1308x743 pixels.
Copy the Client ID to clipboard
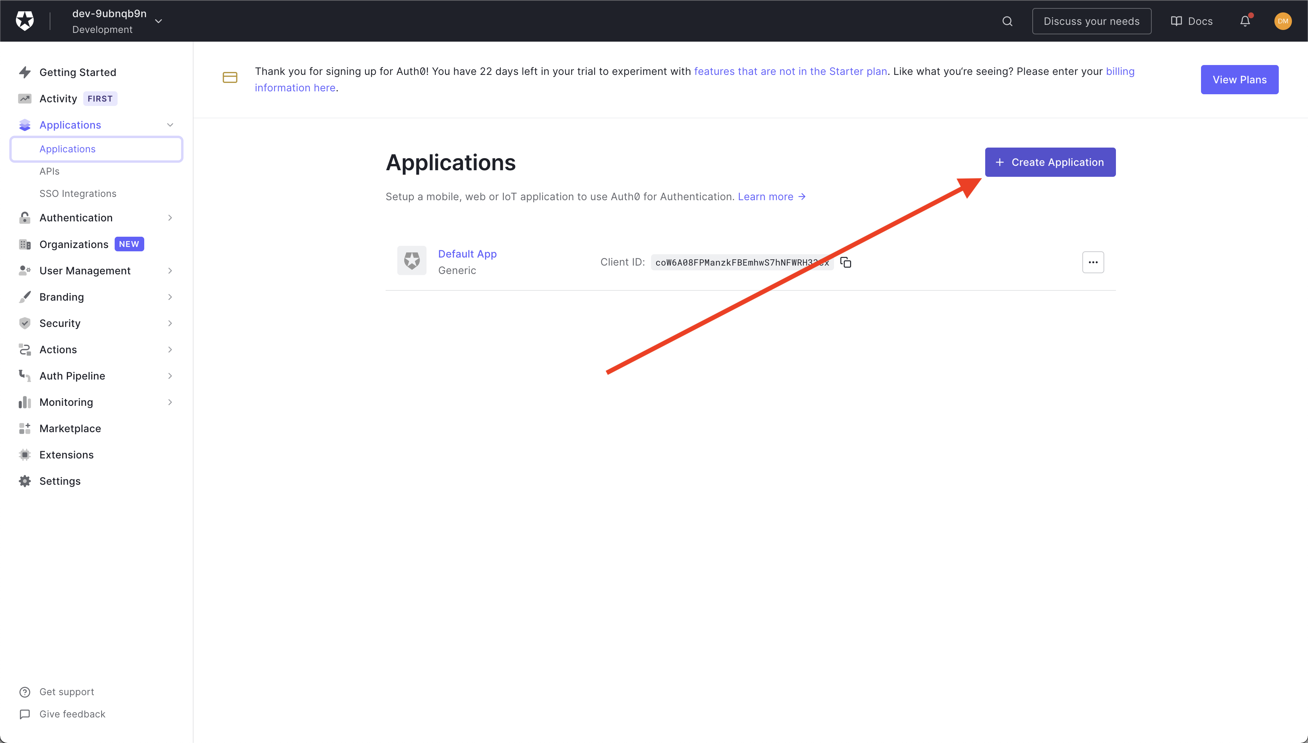coord(845,262)
